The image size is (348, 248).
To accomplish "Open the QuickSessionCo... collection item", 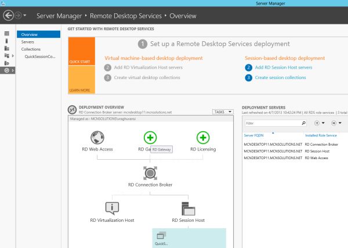I will click(x=40, y=56).
